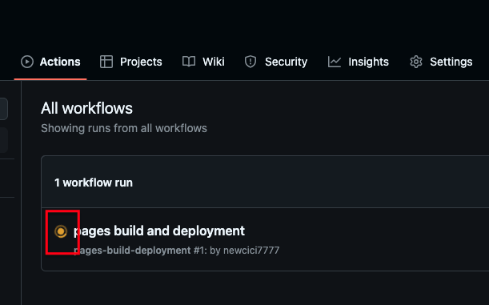
Task: Go to the Security tab
Action: point(276,62)
